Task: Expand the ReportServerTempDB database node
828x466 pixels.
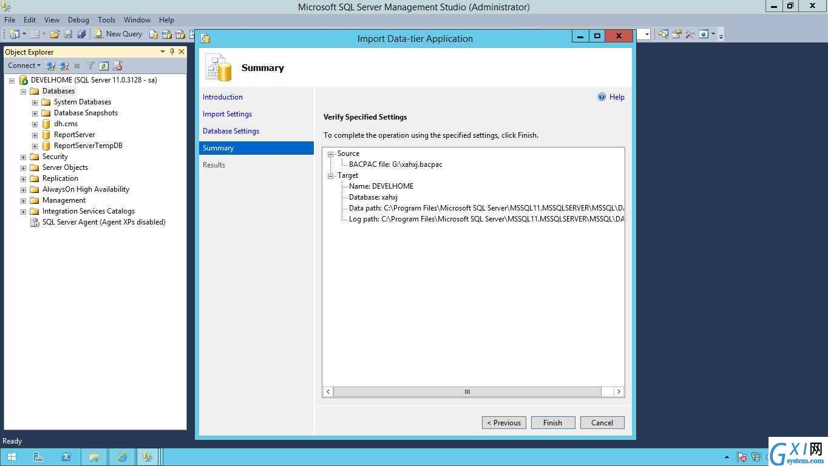Action: coord(35,146)
